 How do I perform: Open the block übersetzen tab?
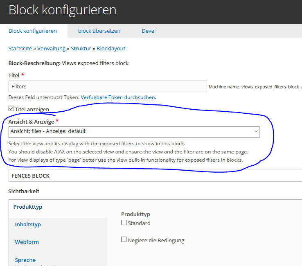click(x=99, y=31)
